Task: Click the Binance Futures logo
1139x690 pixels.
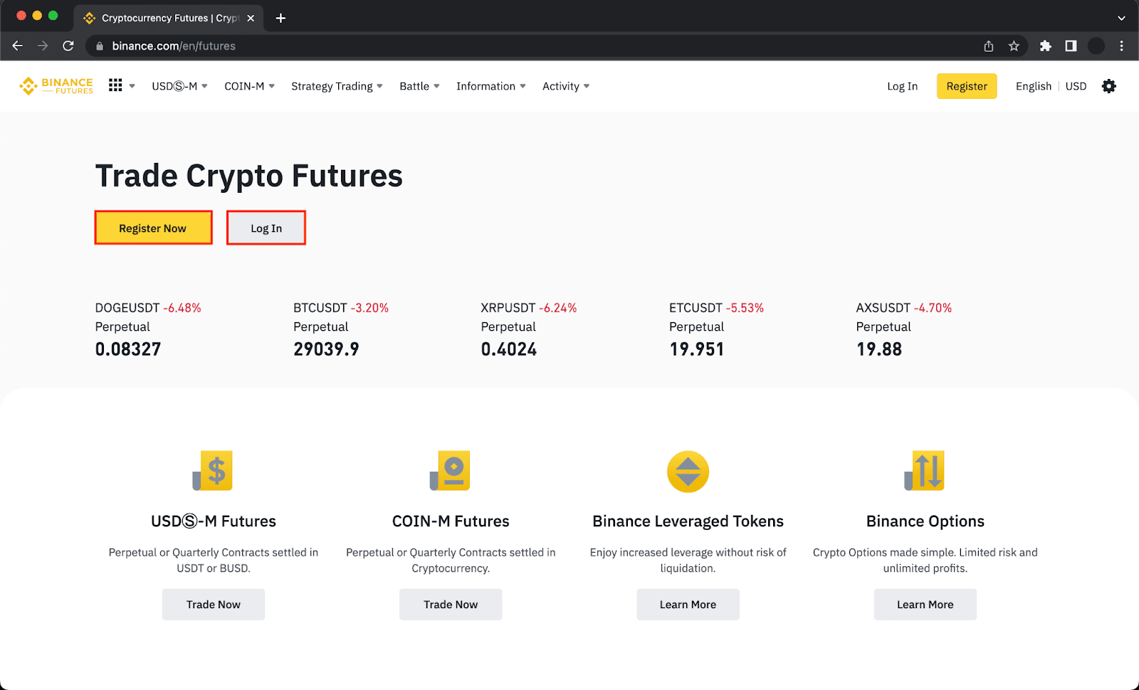Action: 56,86
